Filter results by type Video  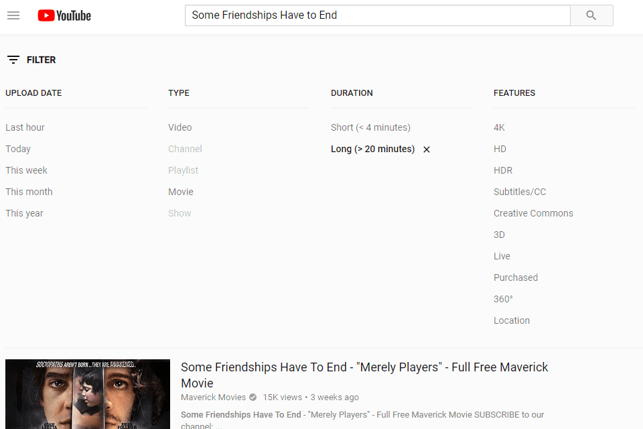tap(180, 127)
